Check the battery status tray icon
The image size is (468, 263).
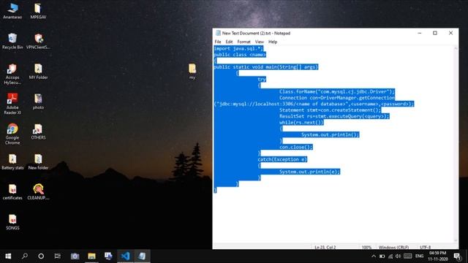click(382, 256)
